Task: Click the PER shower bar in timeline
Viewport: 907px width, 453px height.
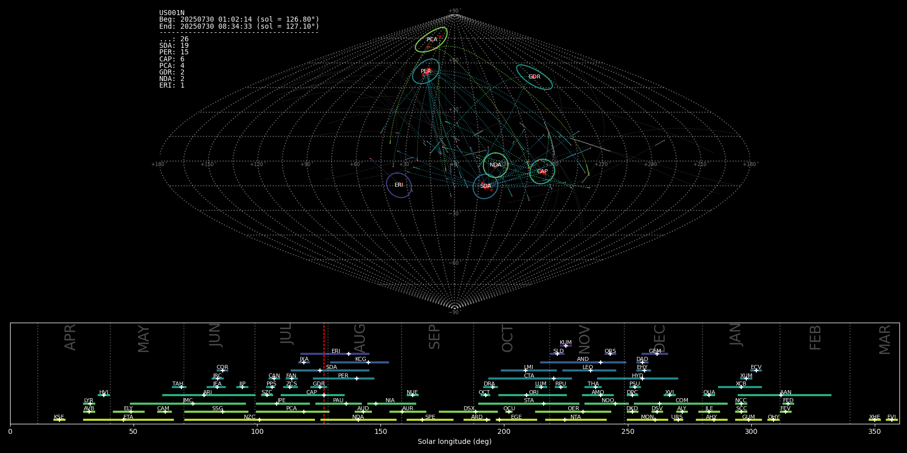Action: pos(344,379)
